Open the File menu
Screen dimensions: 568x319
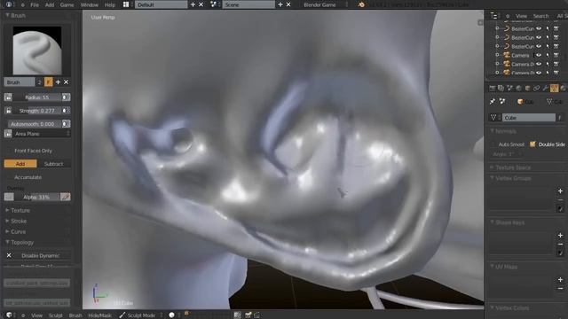point(35,4)
